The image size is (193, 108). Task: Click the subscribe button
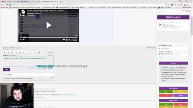[151, 48]
